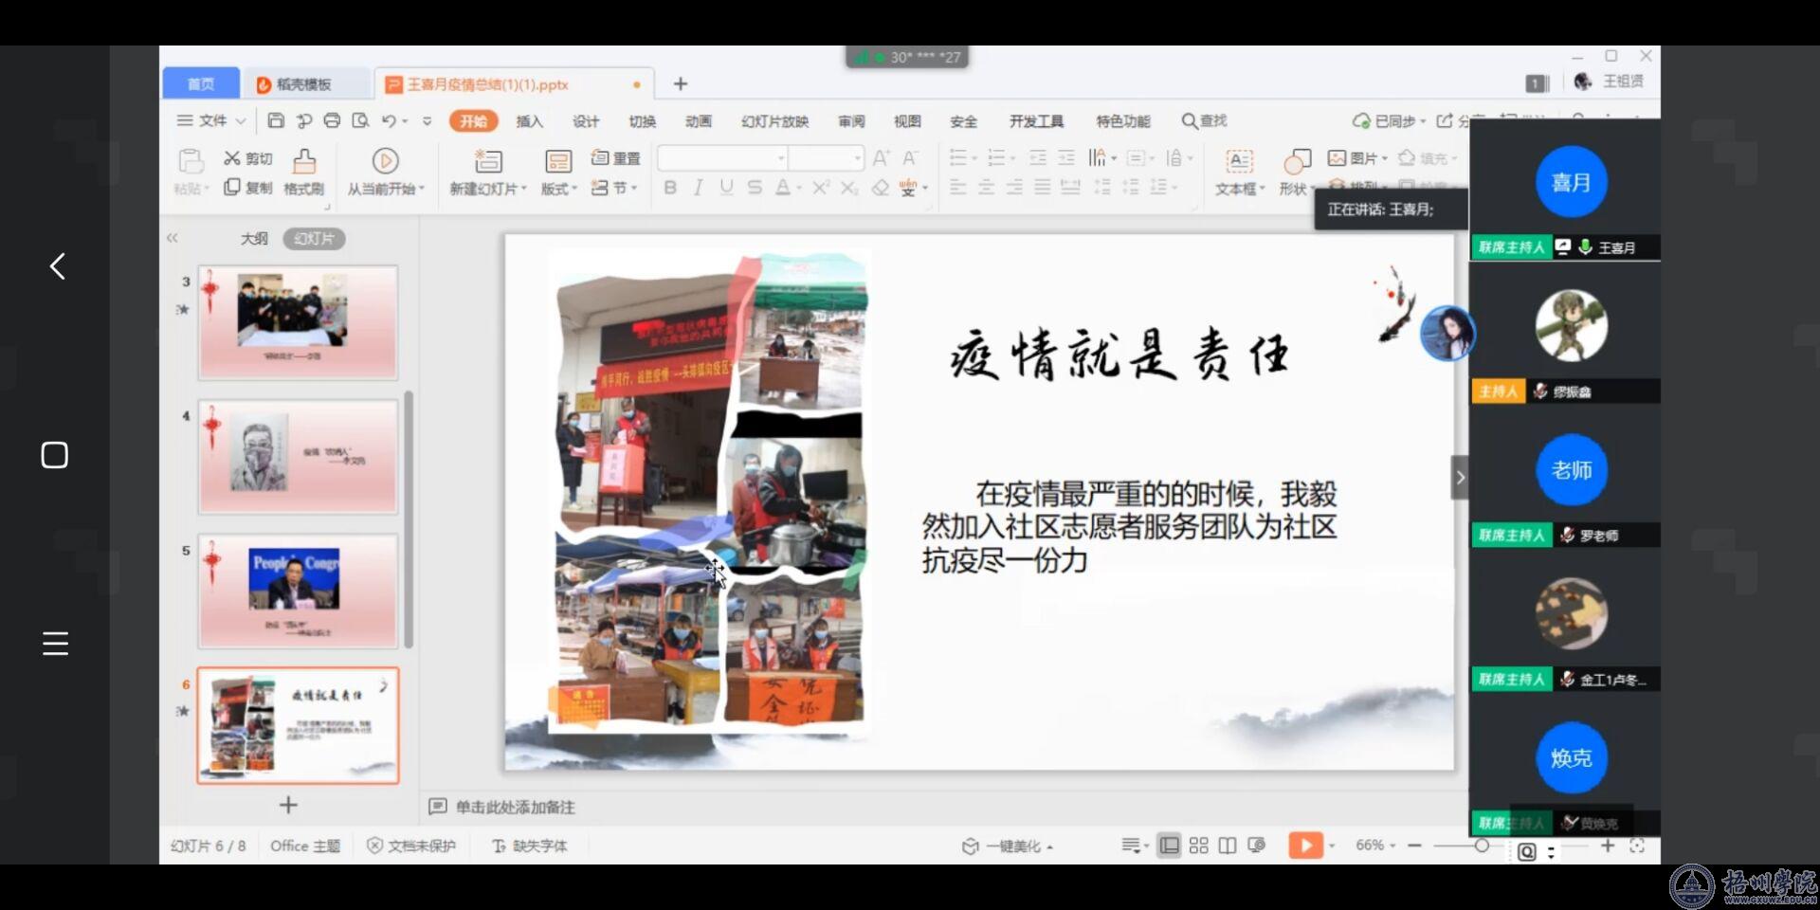Start slideshow with orange play button
The height and width of the screenshot is (910, 1820).
1304,846
